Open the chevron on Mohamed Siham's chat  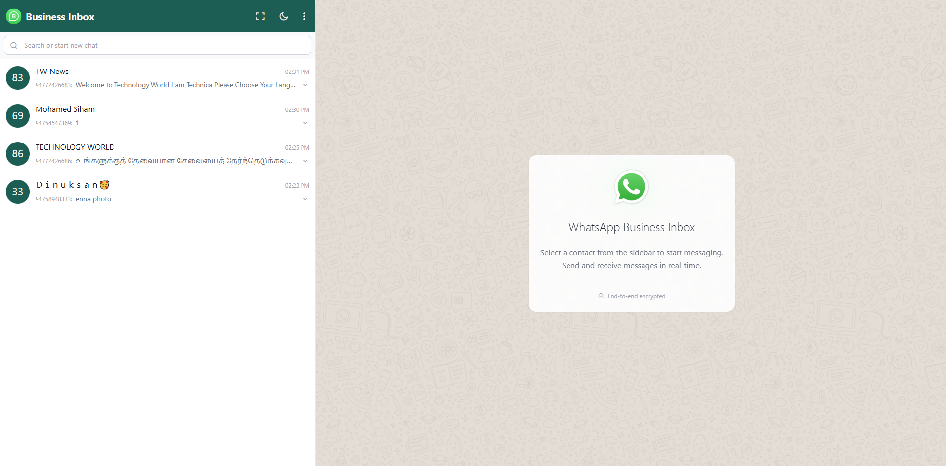tap(305, 123)
